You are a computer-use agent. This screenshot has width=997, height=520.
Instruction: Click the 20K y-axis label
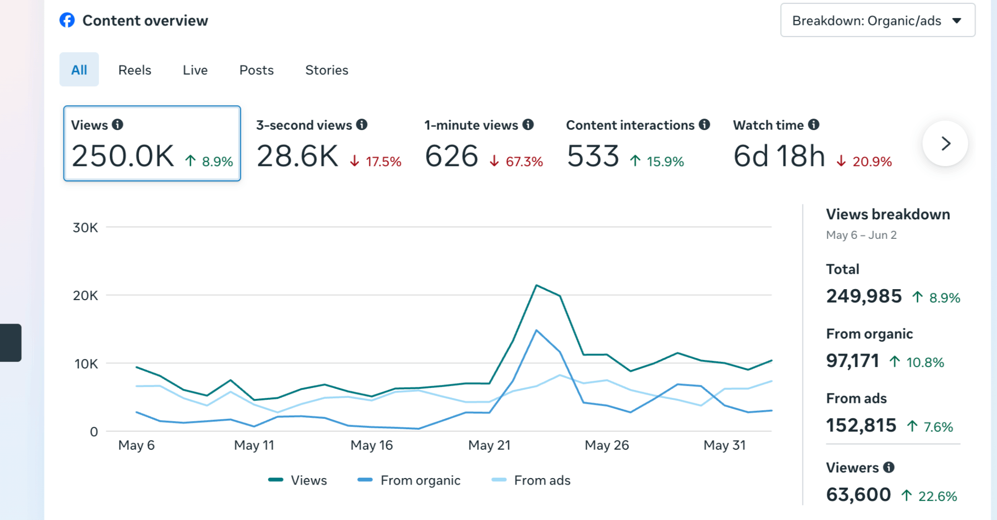tap(85, 296)
